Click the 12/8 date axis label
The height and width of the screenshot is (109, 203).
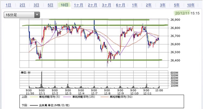tap(107, 93)
